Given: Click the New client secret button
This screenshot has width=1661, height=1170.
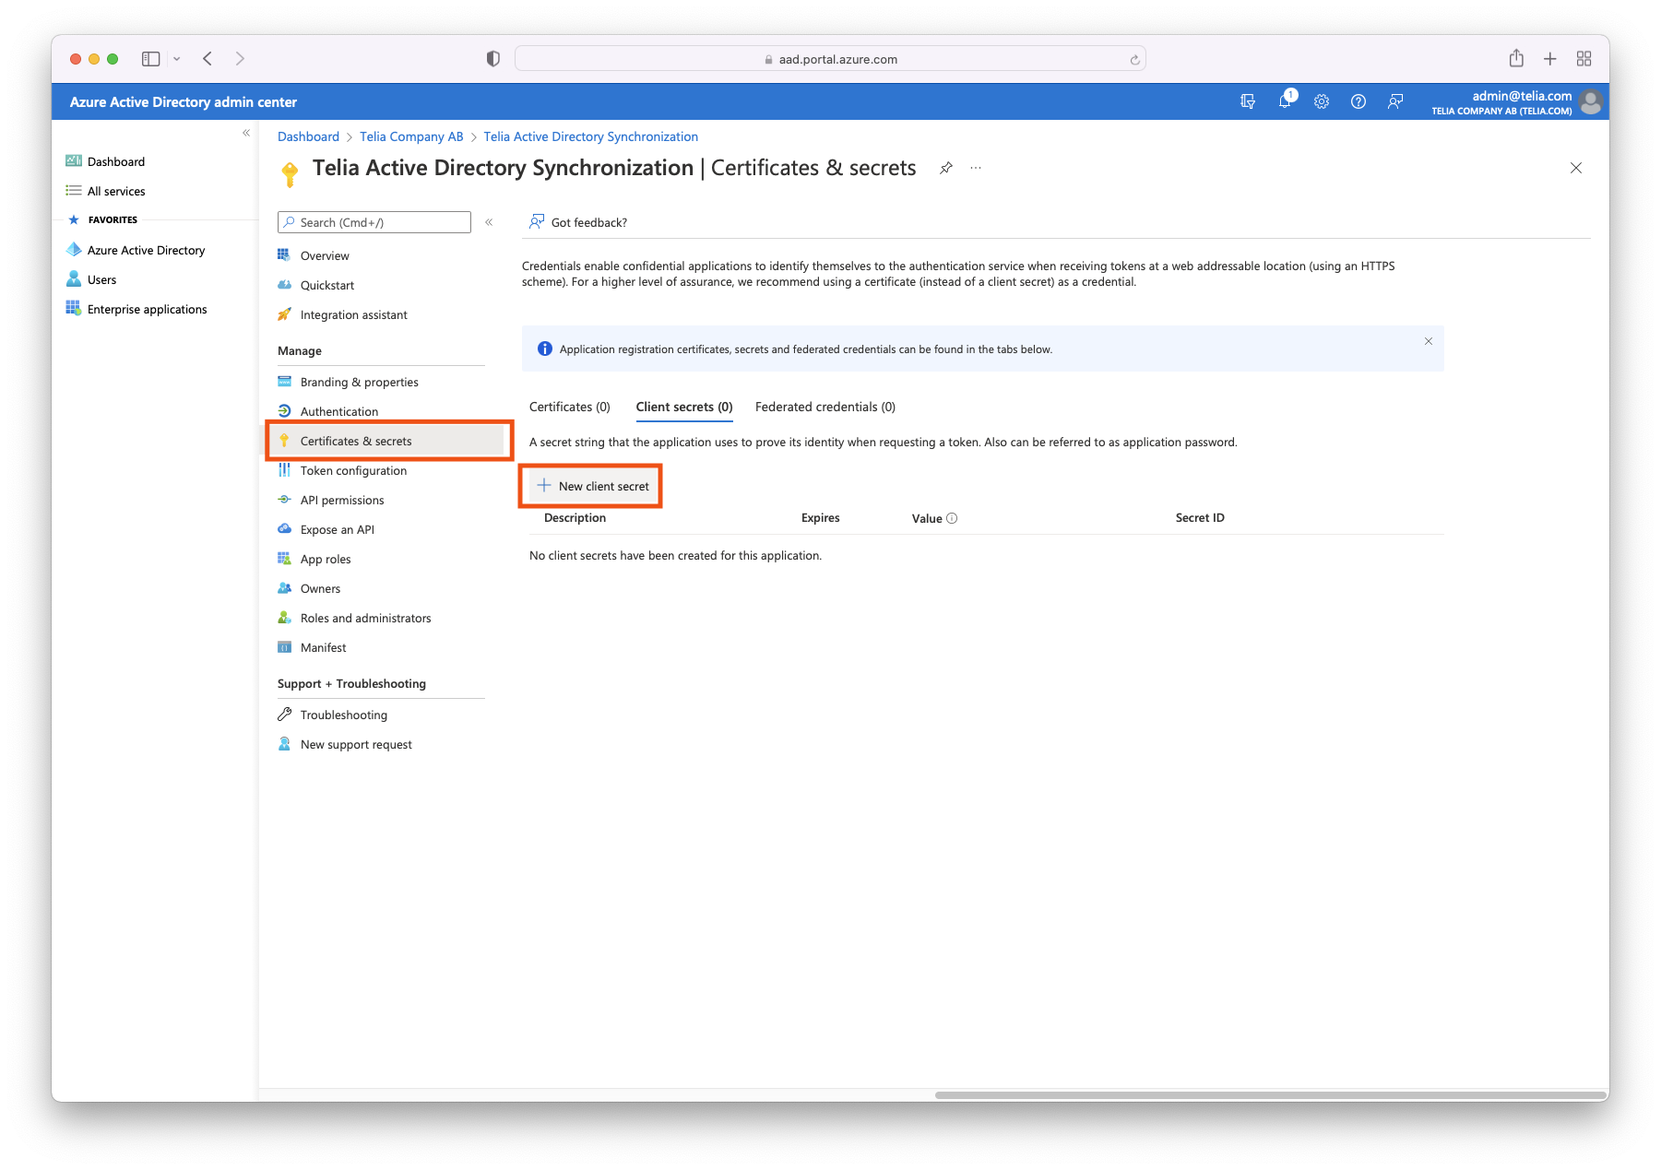Looking at the screenshot, I should tap(592, 486).
